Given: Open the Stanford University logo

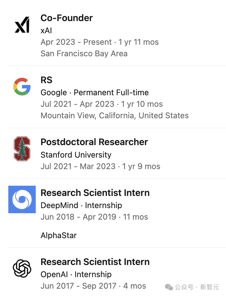Looking at the screenshot, I should (22, 149).
